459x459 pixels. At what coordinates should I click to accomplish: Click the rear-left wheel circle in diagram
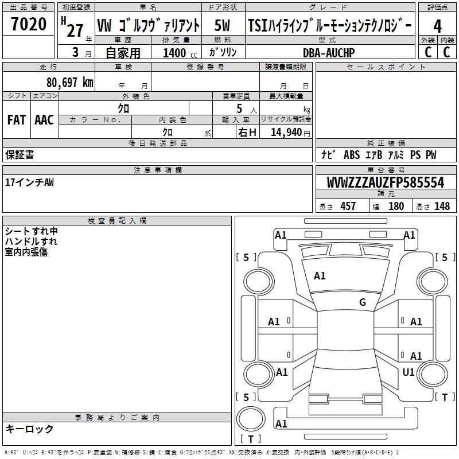point(259,375)
